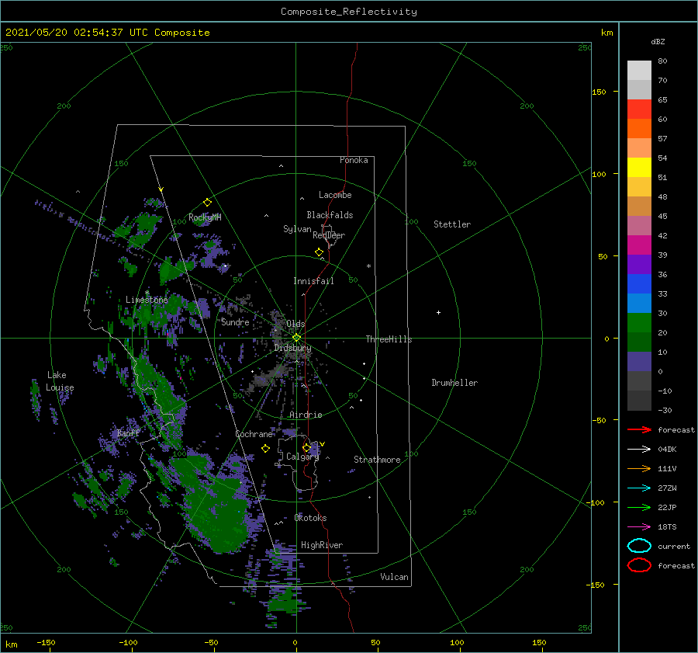Viewport: 698px width, 653px height.
Task: Select the slate purple 10-0 dBZ swatch
Action: coord(639,362)
